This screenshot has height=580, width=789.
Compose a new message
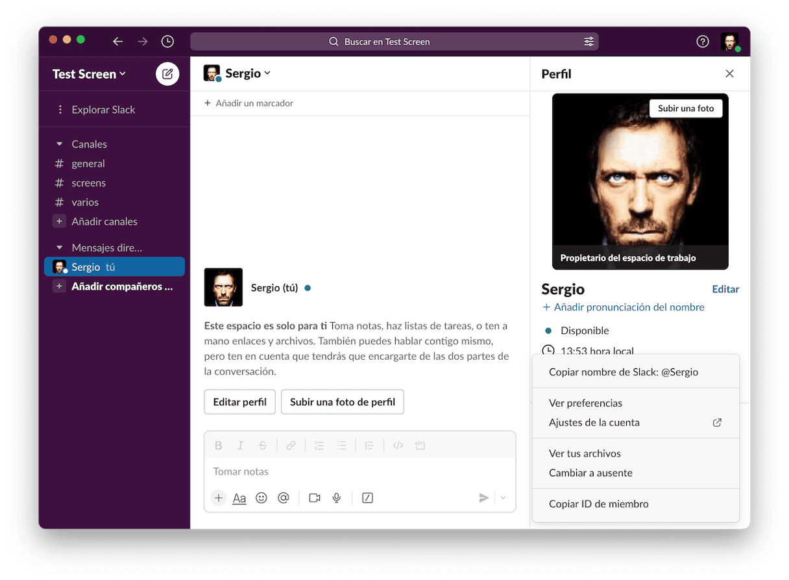click(x=167, y=74)
